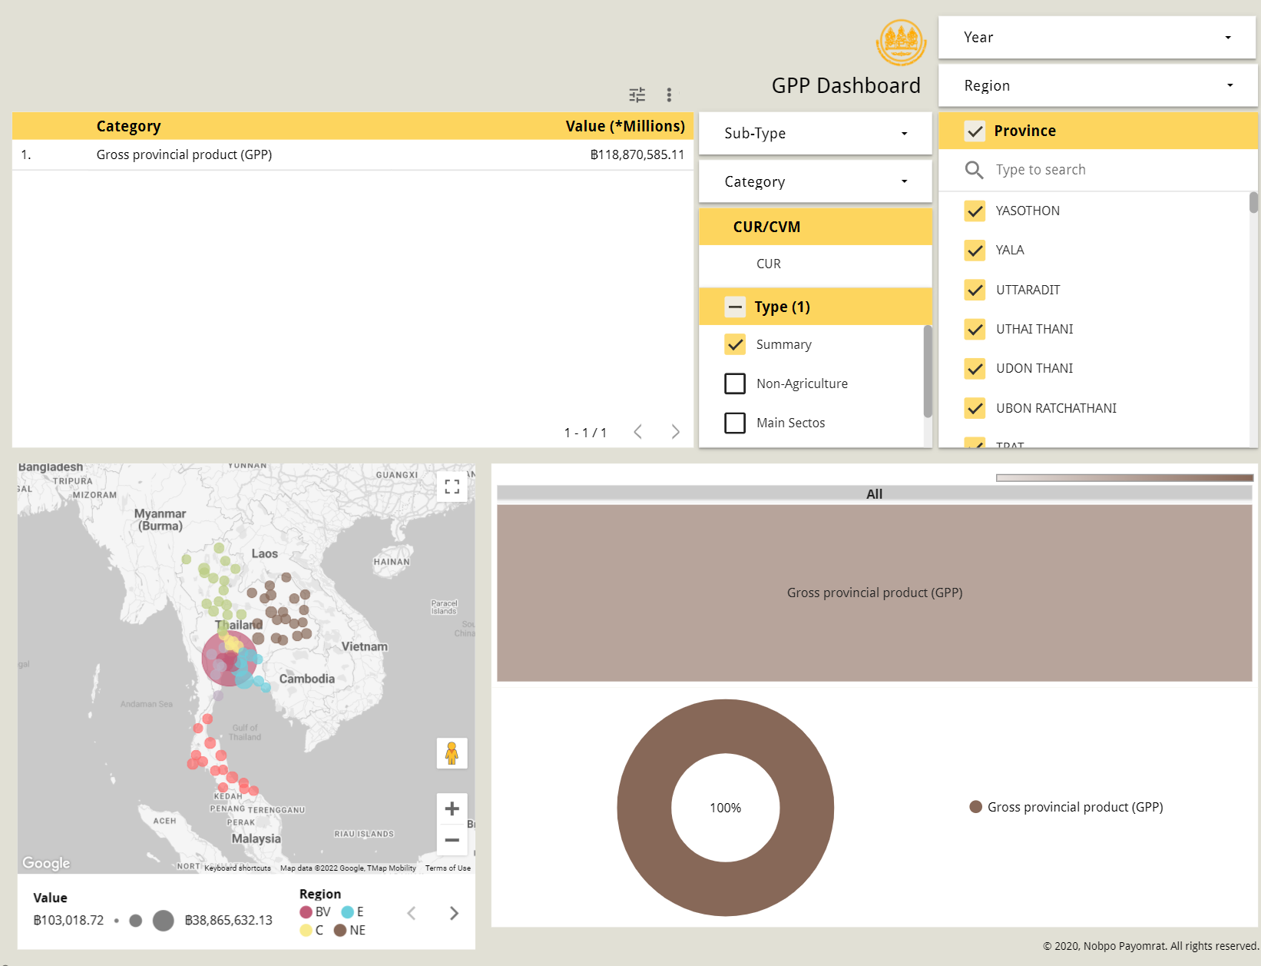
Task: Open the Terms of Use link on the map
Action: (448, 868)
